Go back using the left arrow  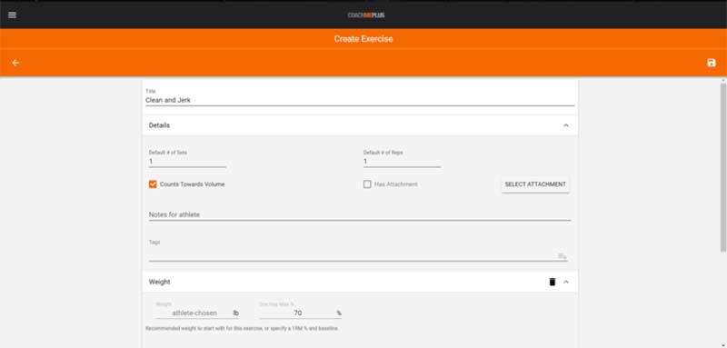(15, 63)
